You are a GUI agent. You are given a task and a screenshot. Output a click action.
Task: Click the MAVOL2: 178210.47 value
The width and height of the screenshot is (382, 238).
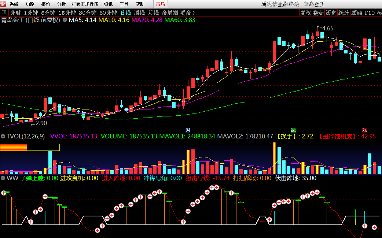click(245, 136)
